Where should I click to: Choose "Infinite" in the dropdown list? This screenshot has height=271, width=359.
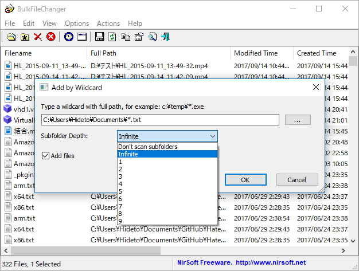167,154
